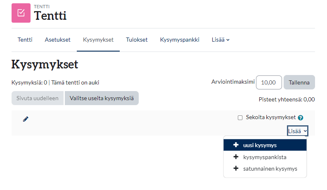
Task: Open the Asetukset tab
Action: click(57, 40)
